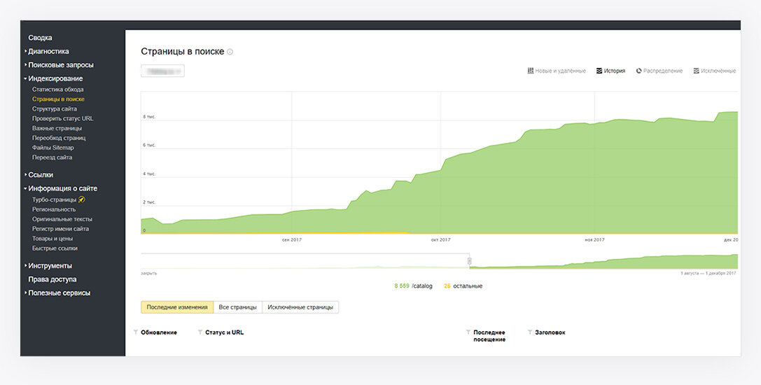
Task: Collapse the Информация о сайте section
Action: [26, 188]
